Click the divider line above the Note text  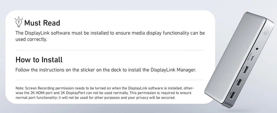pos(110,80)
